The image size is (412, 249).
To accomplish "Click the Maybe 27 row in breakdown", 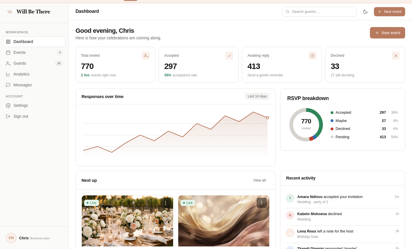I will click(364, 121).
